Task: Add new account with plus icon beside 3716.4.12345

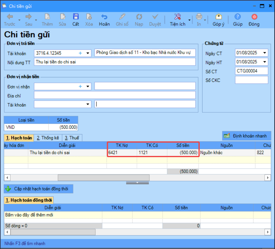Action: click(80, 53)
